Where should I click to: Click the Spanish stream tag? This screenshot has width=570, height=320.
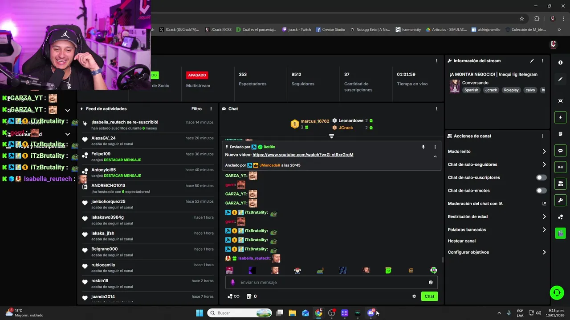pyautogui.click(x=471, y=90)
